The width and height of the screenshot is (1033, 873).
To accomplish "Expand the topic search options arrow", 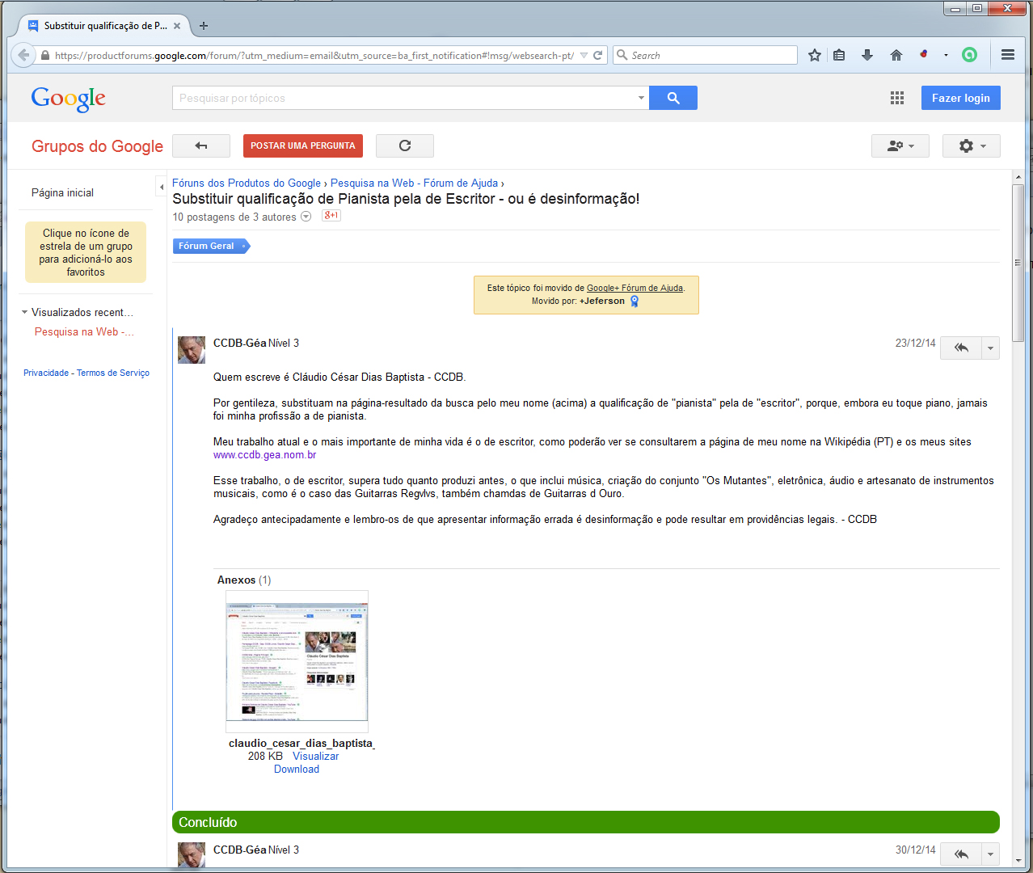I will 641,98.
